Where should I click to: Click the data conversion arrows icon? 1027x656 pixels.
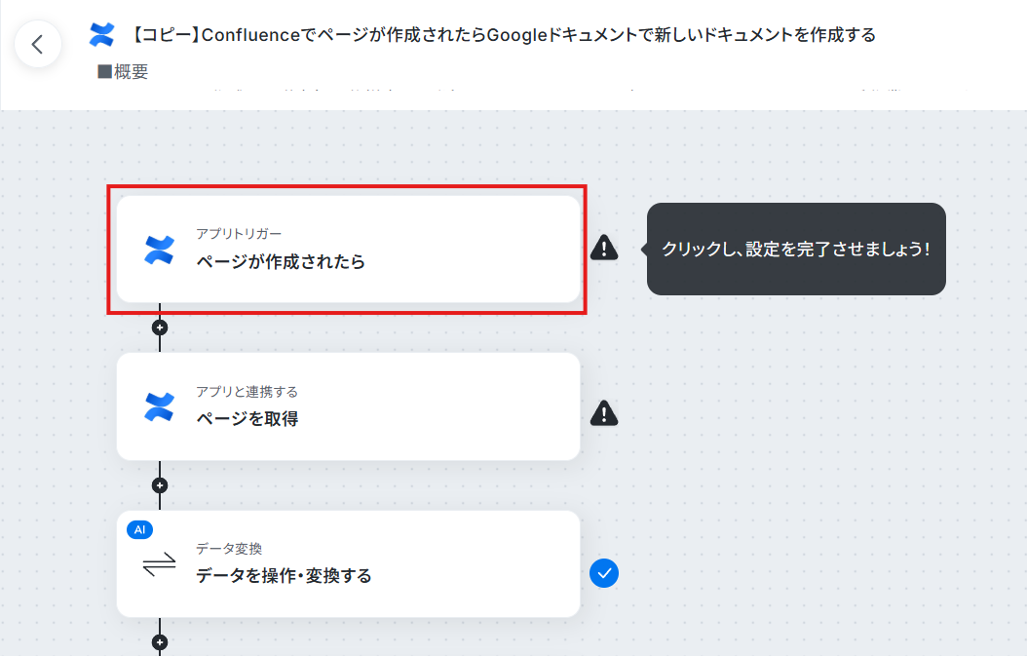159,564
